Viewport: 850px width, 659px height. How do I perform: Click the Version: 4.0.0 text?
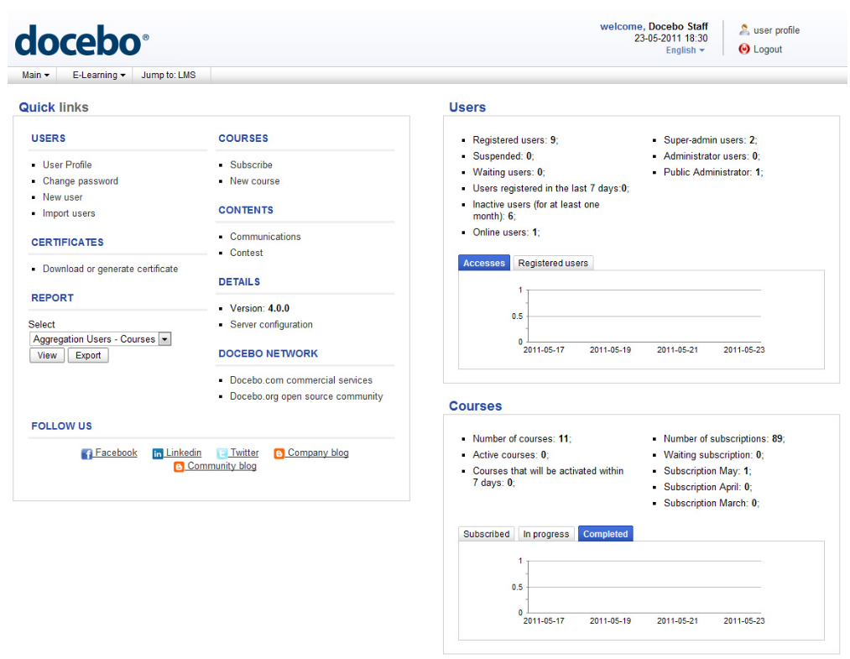[x=259, y=309]
